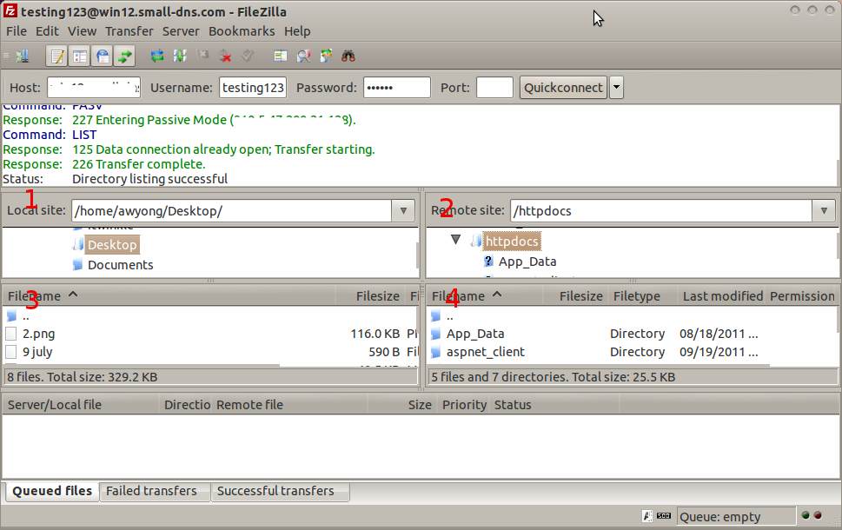Toggle directory comparison magnifier icon

pyautogui.click(x=303, y=56)
